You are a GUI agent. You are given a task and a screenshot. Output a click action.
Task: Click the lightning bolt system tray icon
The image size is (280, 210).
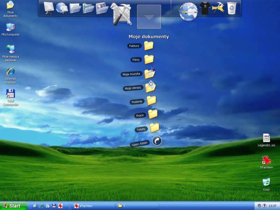[264, 206]
